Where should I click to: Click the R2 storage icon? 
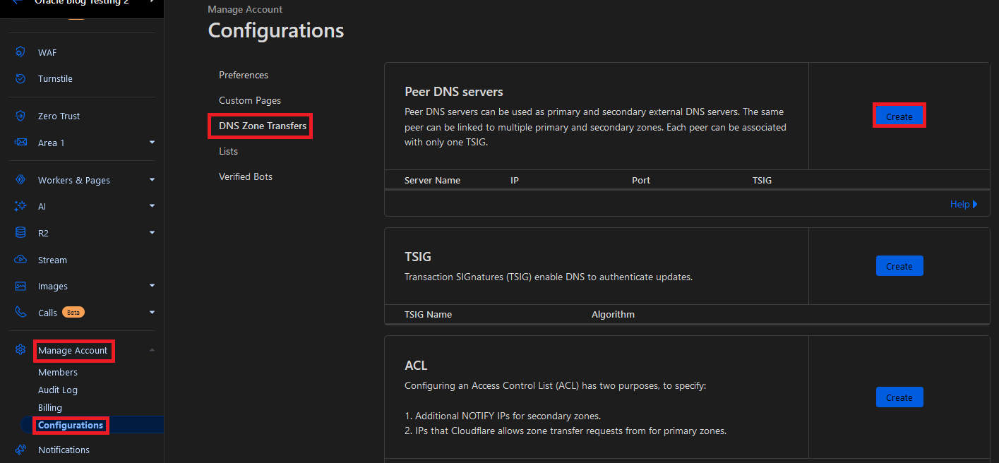click(20, 233)
